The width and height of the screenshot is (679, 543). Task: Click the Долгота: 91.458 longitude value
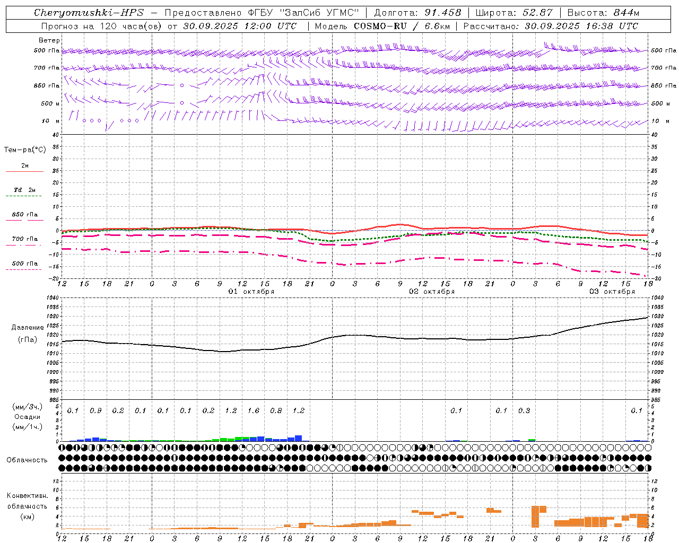(418, 13)
